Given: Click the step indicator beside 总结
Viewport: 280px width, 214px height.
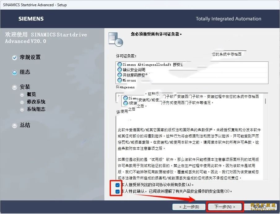Looking at the screenshot, I should pos(15,125).
